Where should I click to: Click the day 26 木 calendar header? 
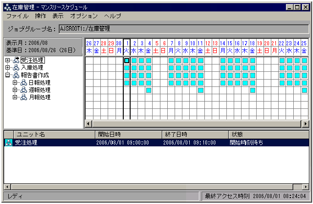[89, 47]
